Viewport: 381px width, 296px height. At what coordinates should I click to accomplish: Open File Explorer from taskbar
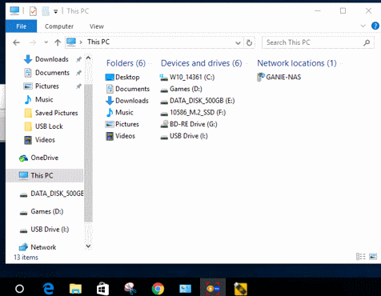click(x=75, y=289)
